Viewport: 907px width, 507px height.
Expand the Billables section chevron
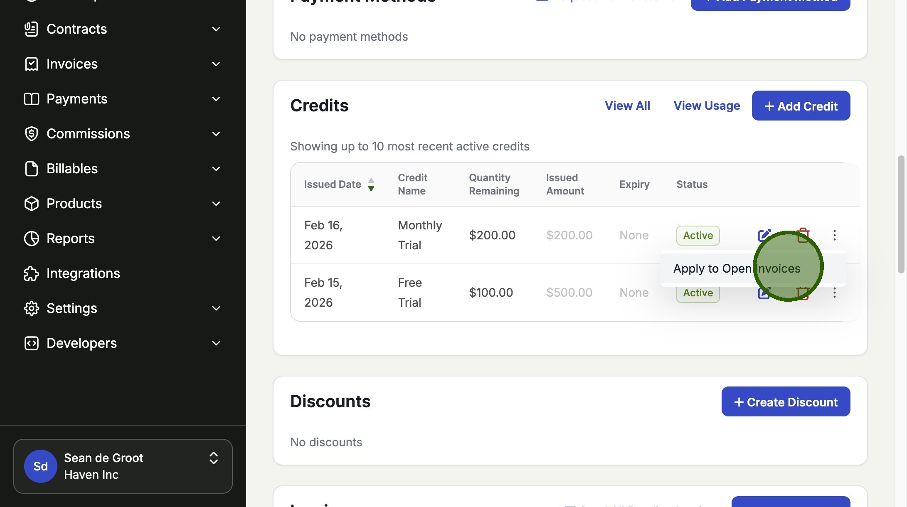click(x=216, y=169)
